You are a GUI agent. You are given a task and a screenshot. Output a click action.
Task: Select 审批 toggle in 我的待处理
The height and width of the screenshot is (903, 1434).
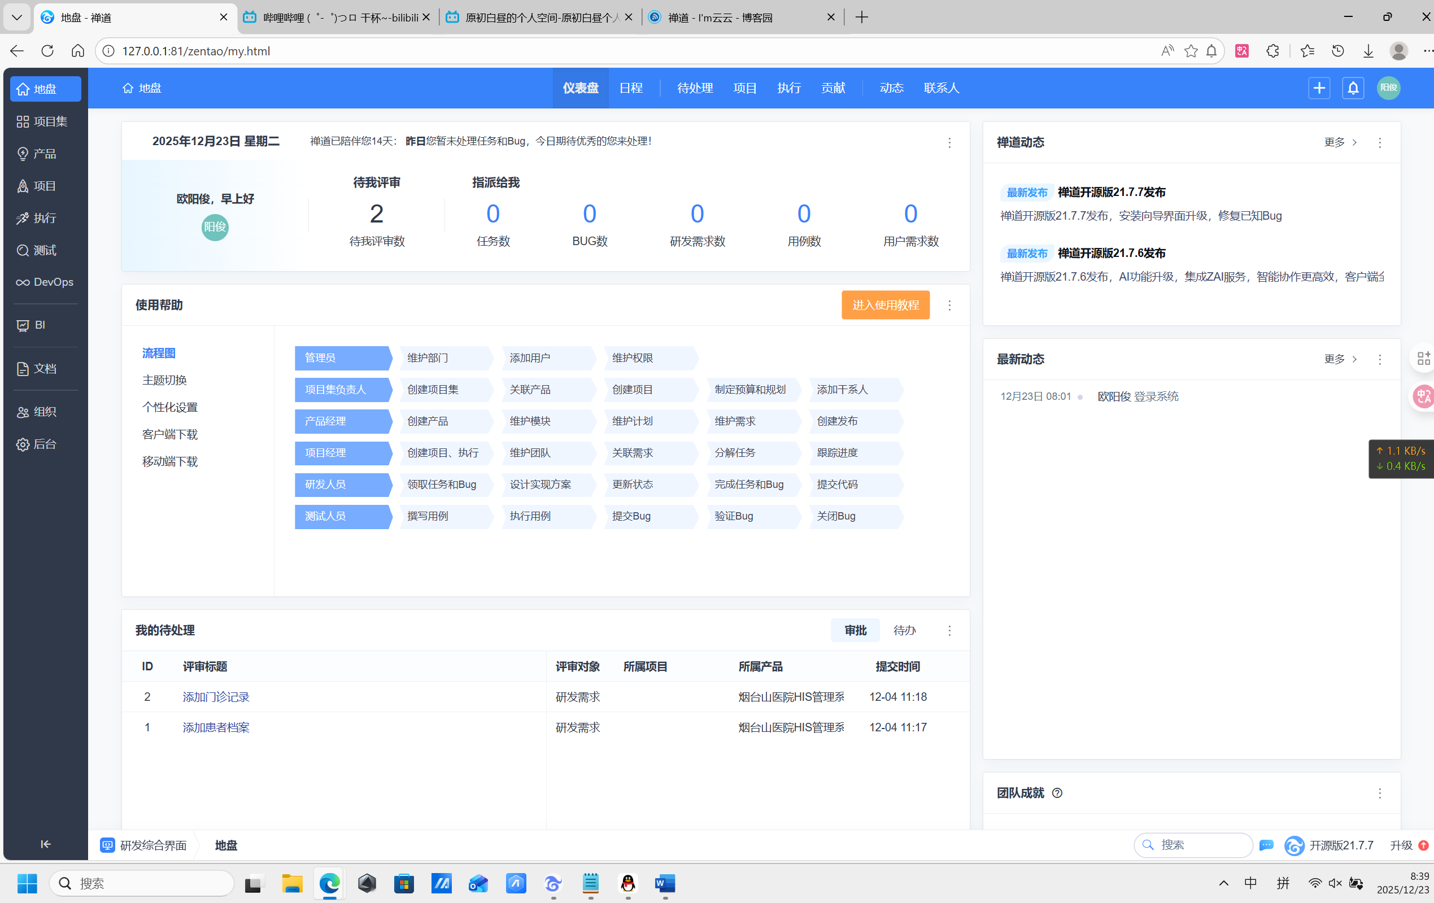(855, 630)
